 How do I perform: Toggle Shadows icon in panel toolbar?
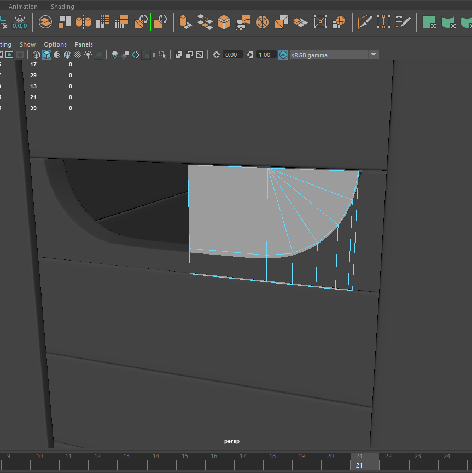tap(98, 55)
